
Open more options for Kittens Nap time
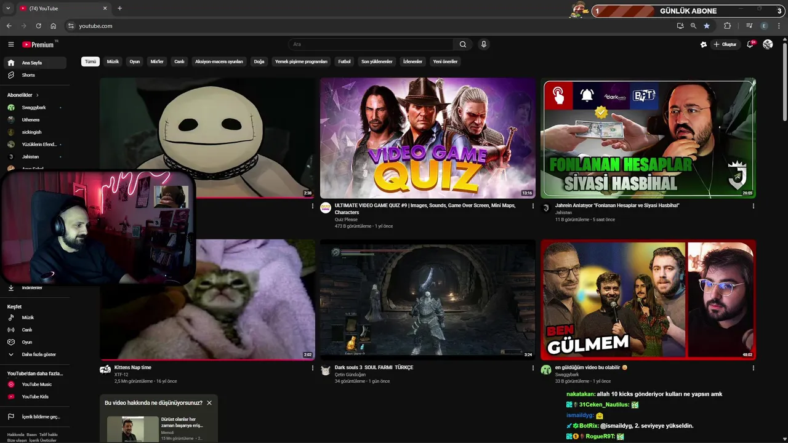pos(313,368)
